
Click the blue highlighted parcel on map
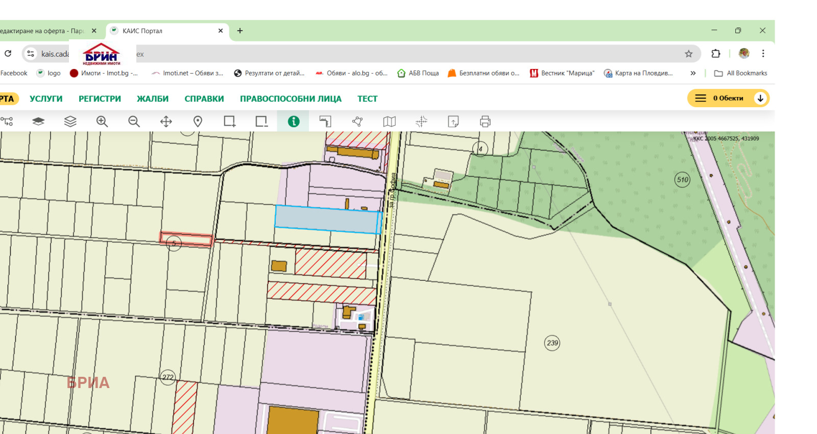point(327,220)
